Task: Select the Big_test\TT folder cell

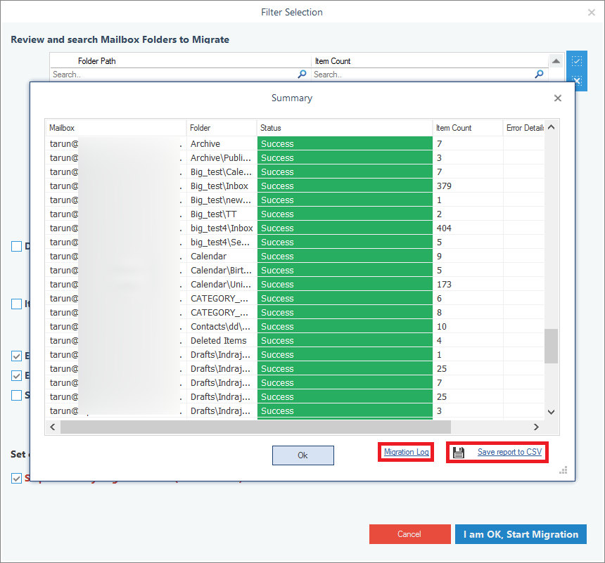Action: (222, 214)
